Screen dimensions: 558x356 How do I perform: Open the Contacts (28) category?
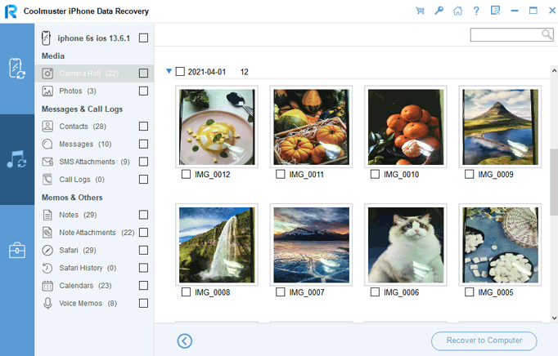pyautogui.click(x=94, y=126)
